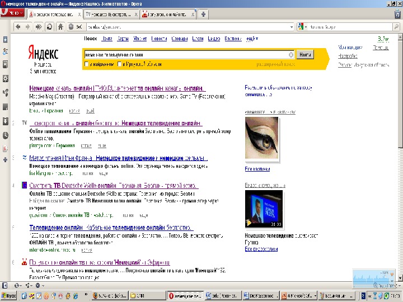Switch to the Yandex search results tab
Screen dimensions: 403x302
(x=55, y=15)
